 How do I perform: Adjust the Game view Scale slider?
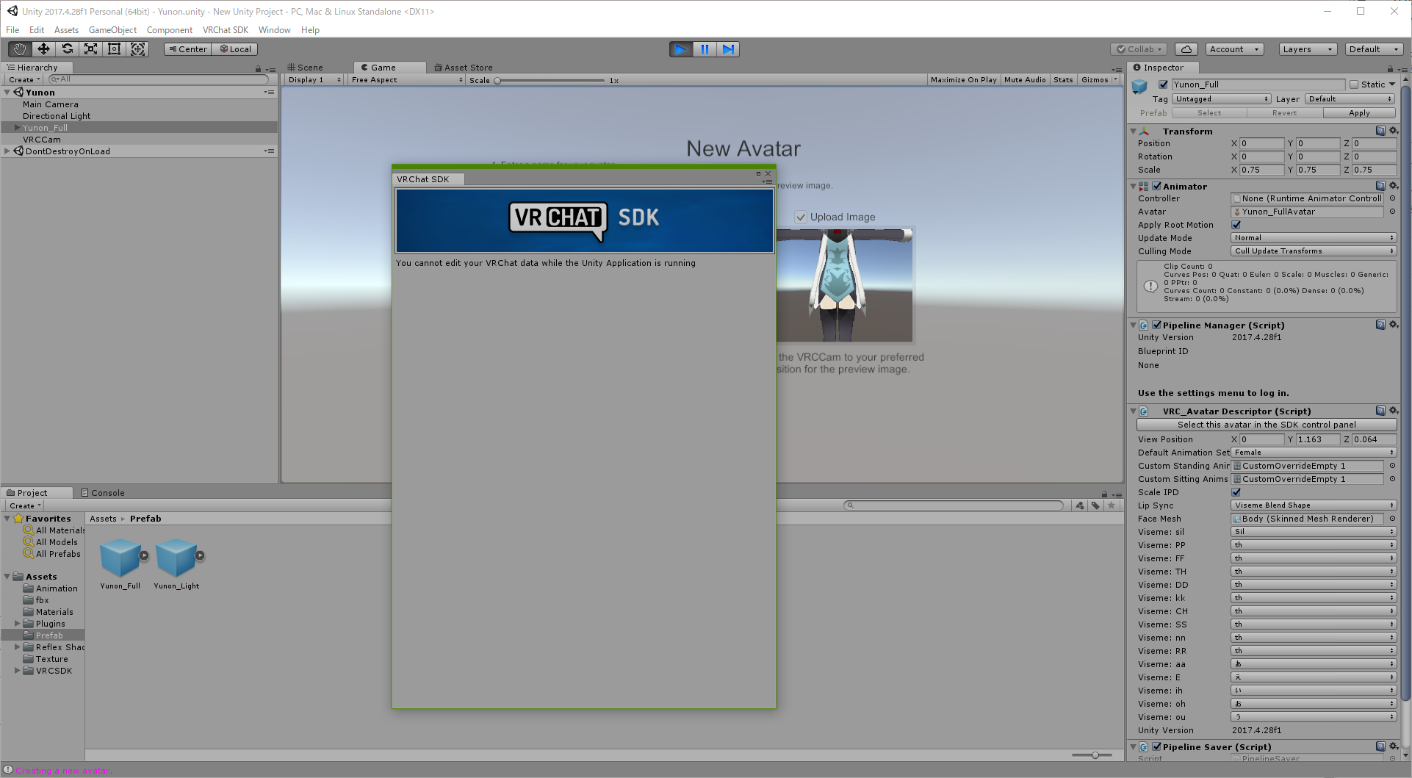[498, 81]
